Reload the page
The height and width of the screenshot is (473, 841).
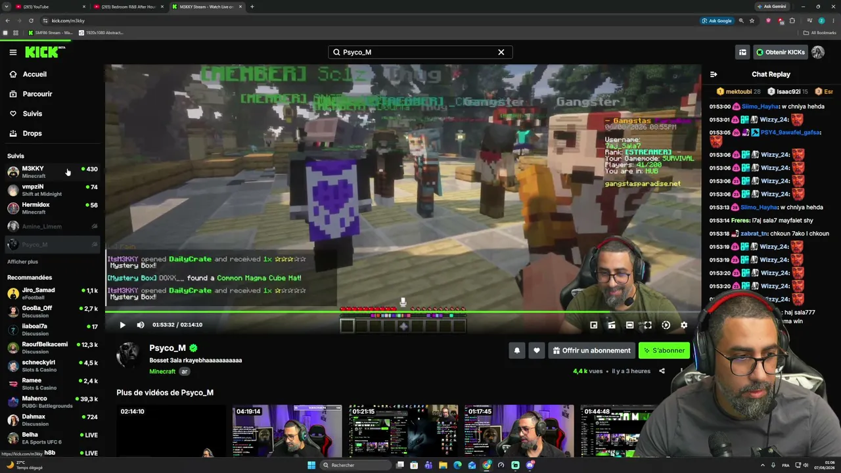click(x=31, y=20)
